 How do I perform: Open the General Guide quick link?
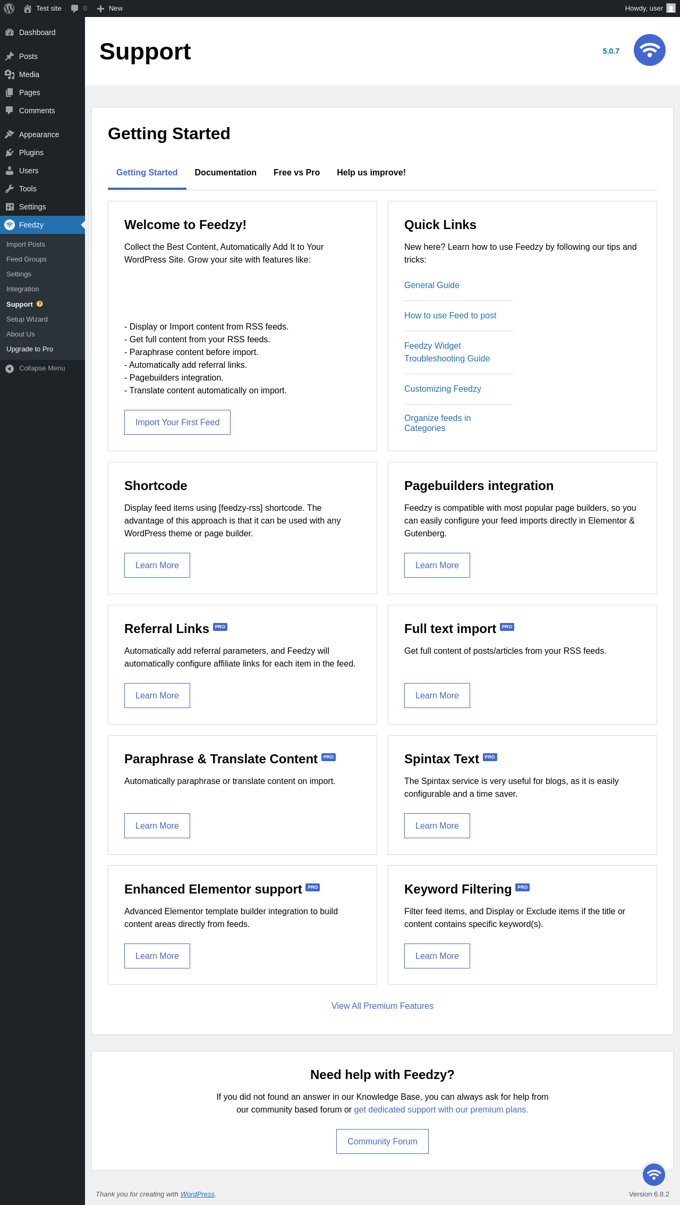click(x=432, y=285)
